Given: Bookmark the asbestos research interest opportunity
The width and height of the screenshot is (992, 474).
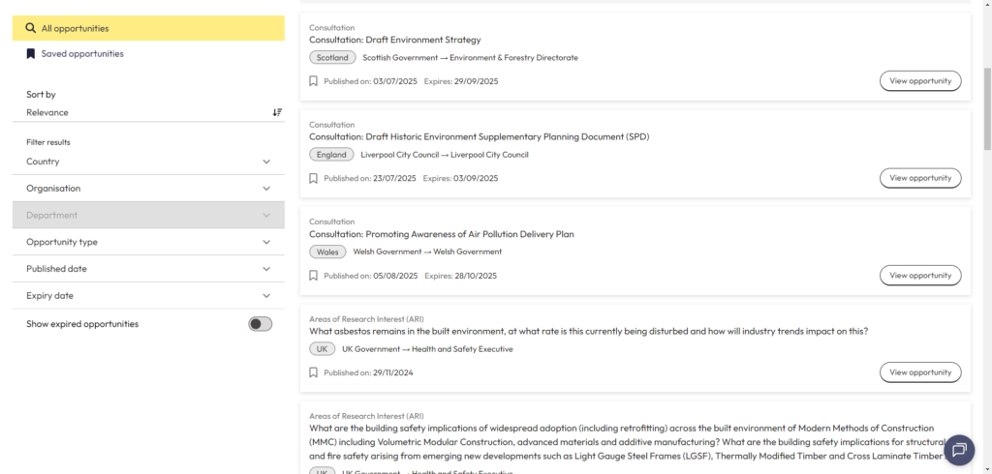Looking at the screenshot, I should (x=313, y=372).
